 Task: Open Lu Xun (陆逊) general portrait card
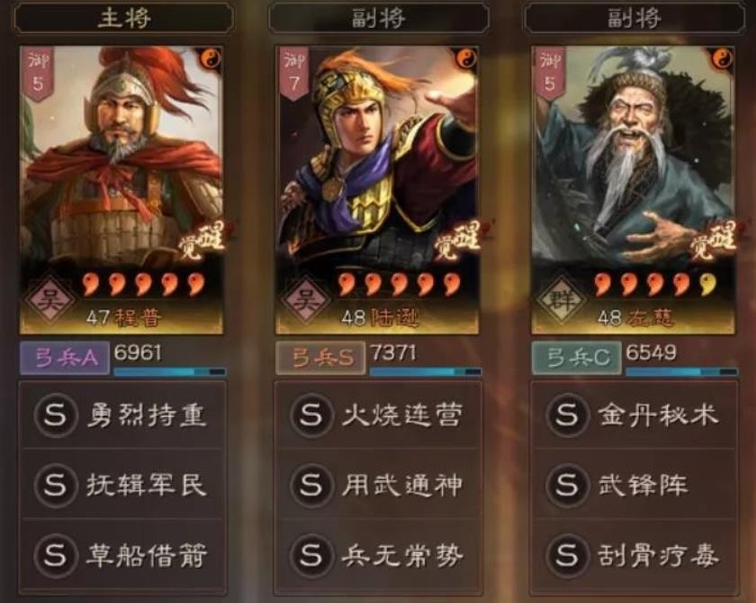point(377,191)
